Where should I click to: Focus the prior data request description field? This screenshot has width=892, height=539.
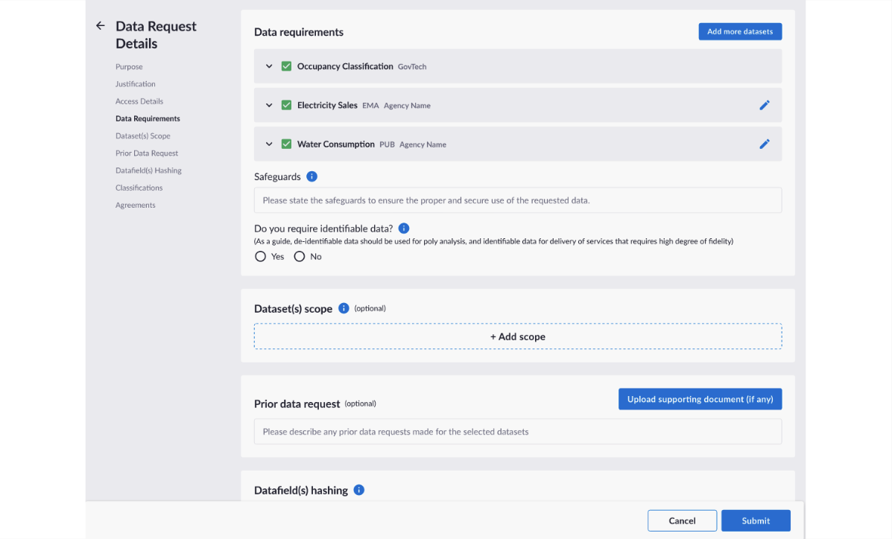click(x=518, y=432)
